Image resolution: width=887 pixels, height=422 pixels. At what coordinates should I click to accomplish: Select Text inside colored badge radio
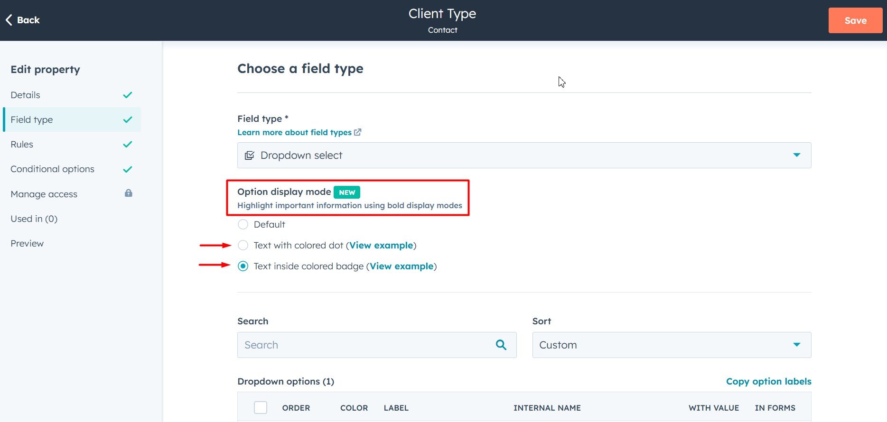(243, 266)
